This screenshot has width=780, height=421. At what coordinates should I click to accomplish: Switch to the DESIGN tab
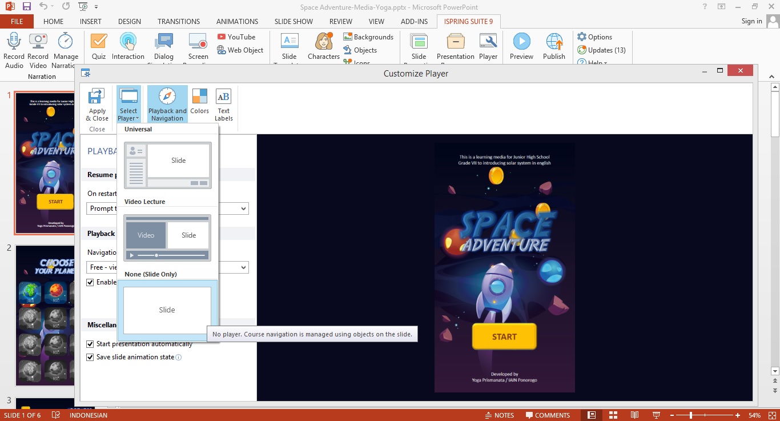(130, 21)
